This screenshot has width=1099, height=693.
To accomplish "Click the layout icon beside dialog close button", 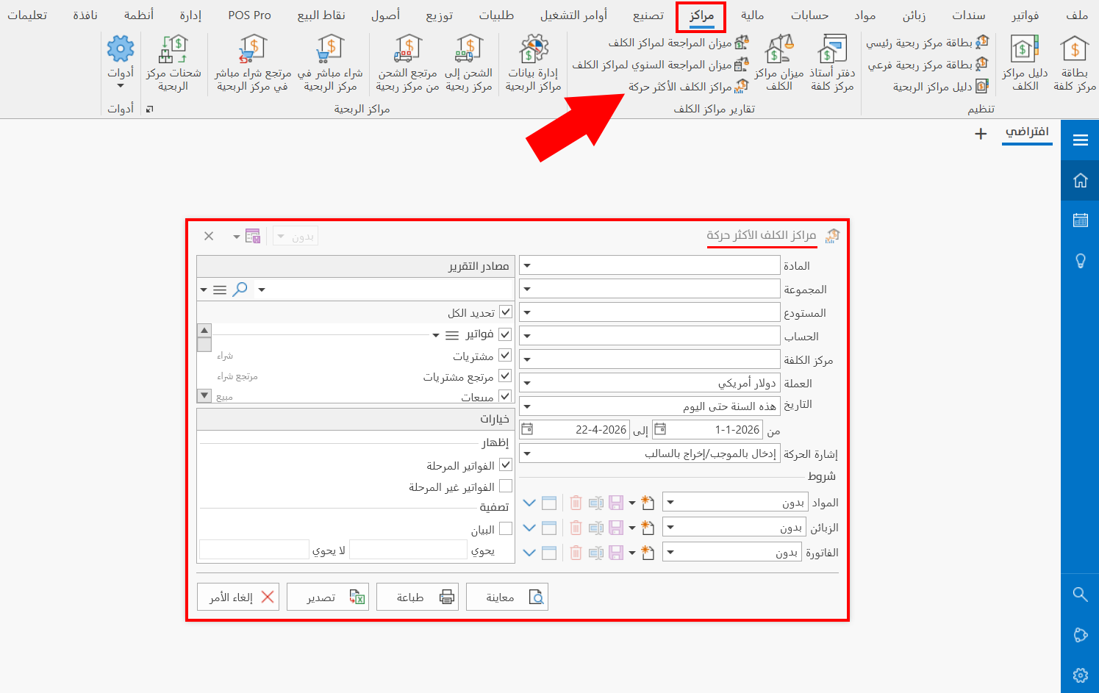I will click(x=252, y=236).
